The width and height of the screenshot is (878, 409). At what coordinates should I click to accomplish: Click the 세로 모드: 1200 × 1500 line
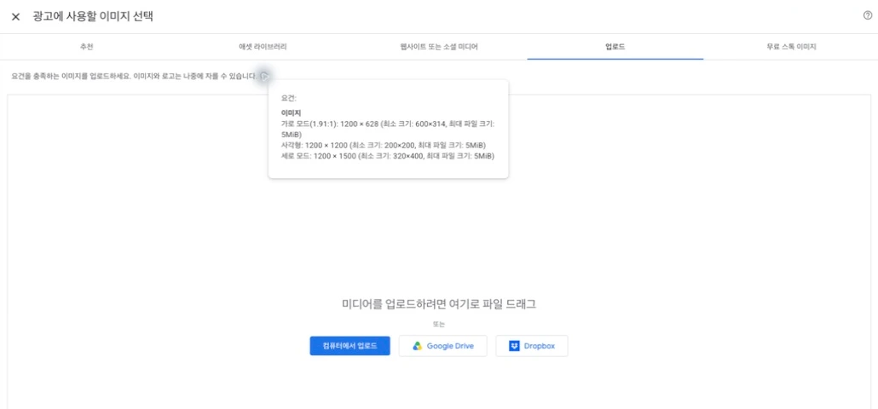(388, 156)
